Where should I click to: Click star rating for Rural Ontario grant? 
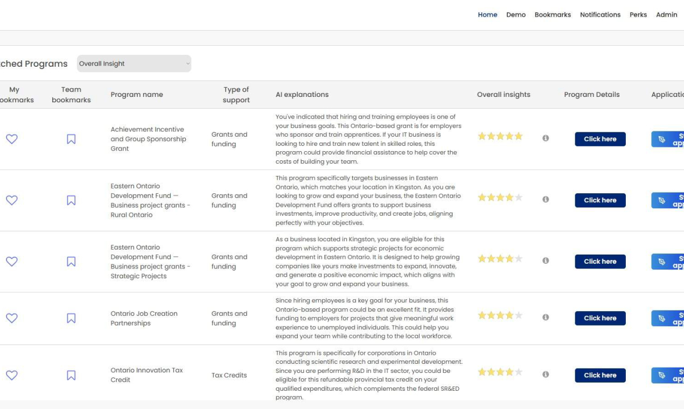[500, 198]
